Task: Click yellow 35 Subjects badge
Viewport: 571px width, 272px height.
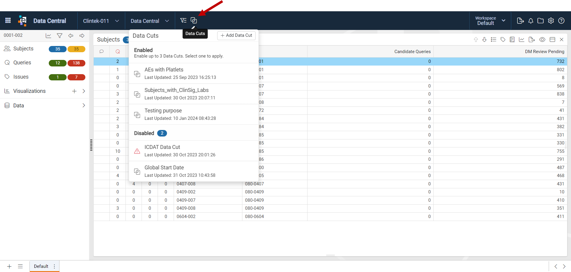Action: (x=76, y=49)
